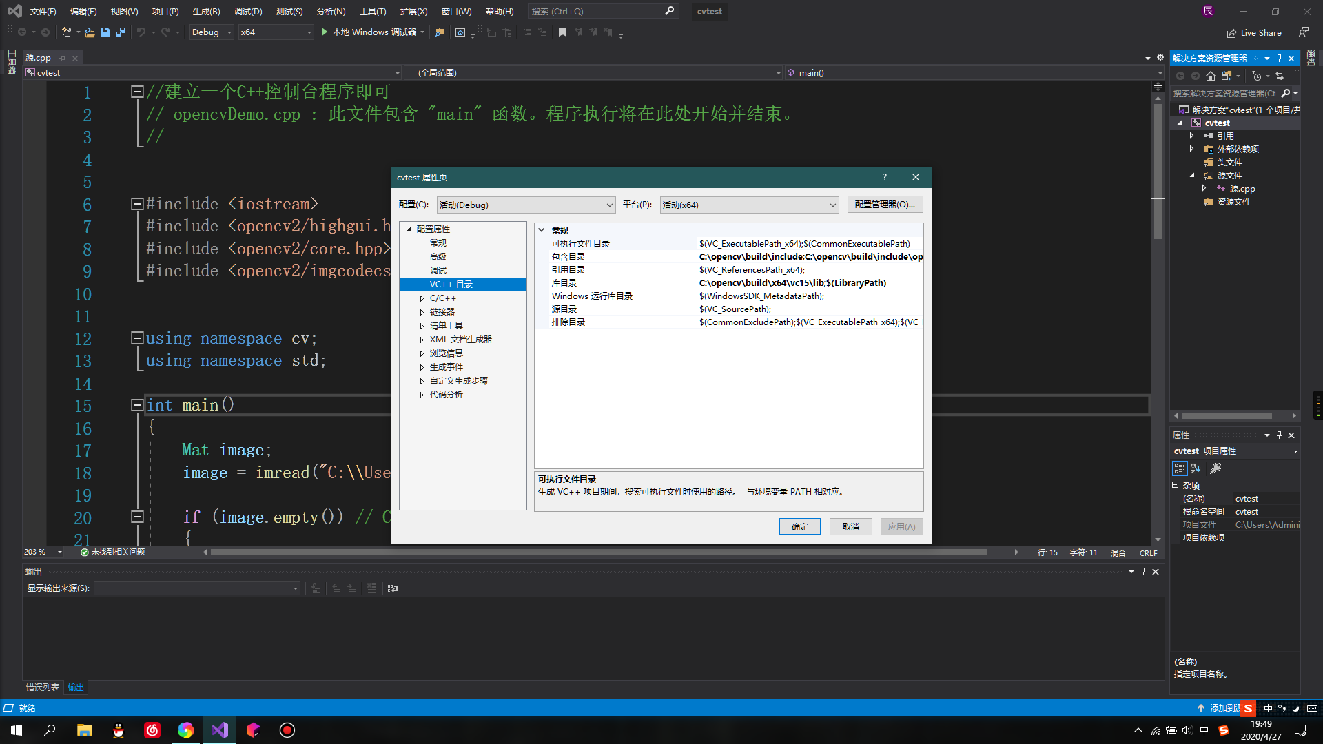Click the bookmark icon in toolbar
This screenshot has height=744, width=1323.
(x=562, y=32)
